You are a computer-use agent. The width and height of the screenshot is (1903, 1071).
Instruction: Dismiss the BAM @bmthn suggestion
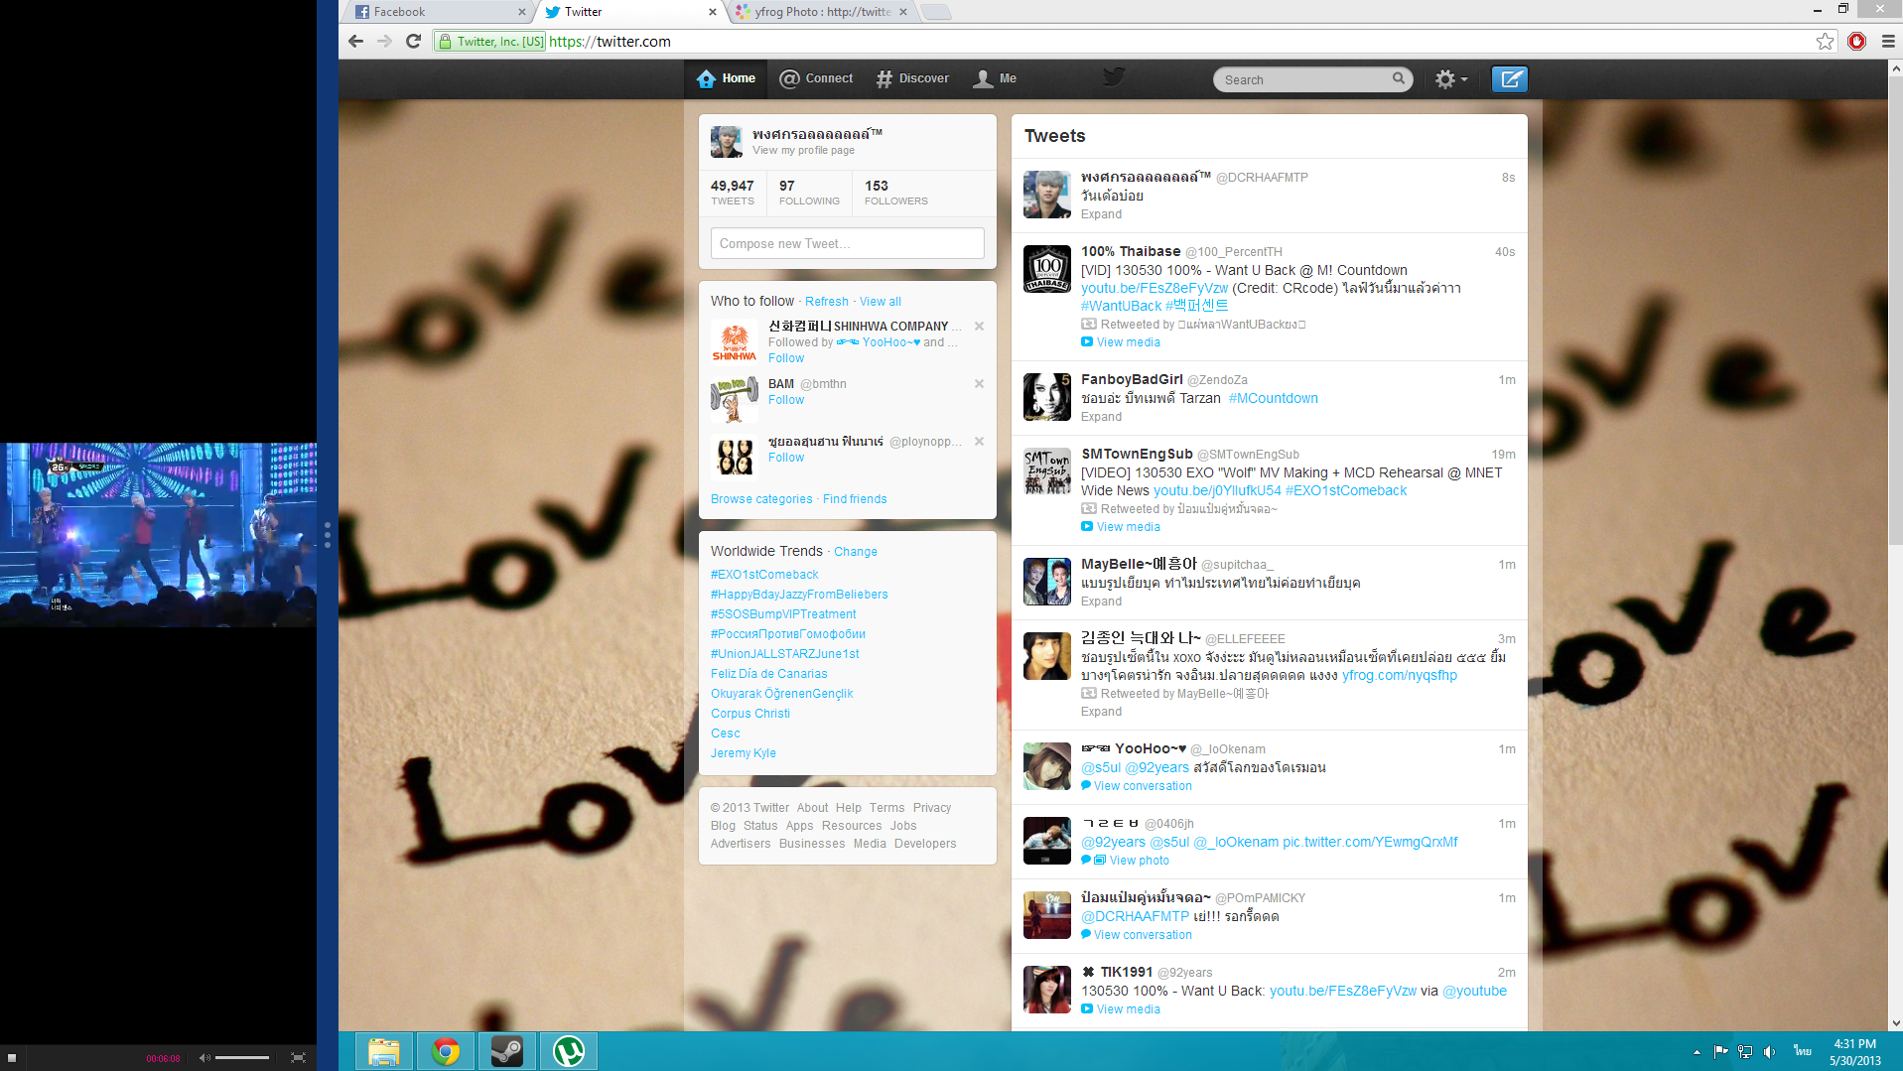coord(979,383)
